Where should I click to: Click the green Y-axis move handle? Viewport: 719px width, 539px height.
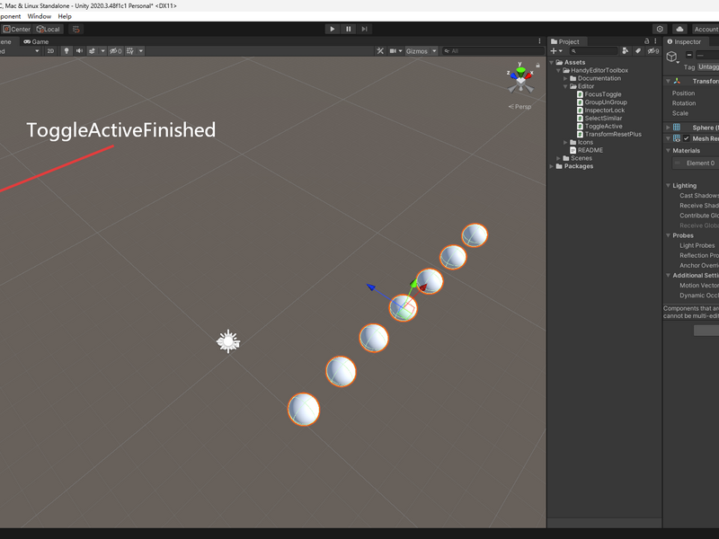[x=413, y=284]
